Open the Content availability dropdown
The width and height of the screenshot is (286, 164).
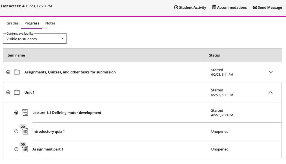click(x=35, y=39)
